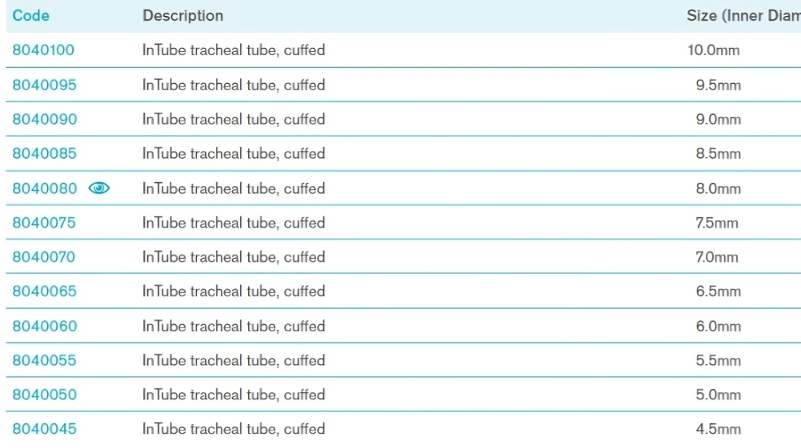Screen dimensions: 801x448
Task: Open product code 8040075 link
Action: pos(44,223)
